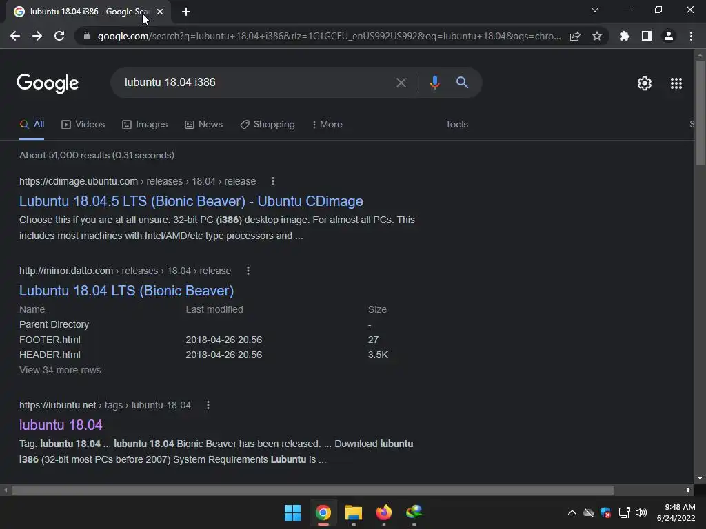
Task: Open Internet Download Manager taskbar icon
Action: point(414,512)
